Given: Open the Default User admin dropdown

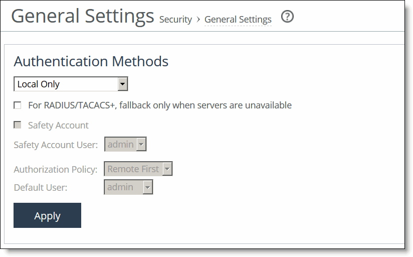Looking at the screenshot, I should tap(128, 187).
